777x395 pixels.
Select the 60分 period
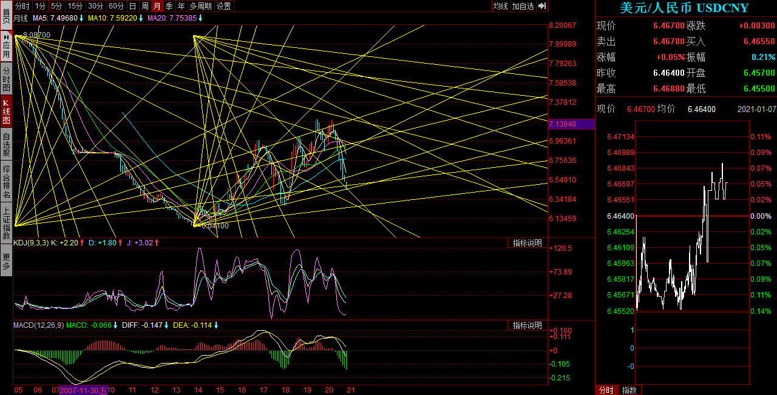(x=116, y=6)
